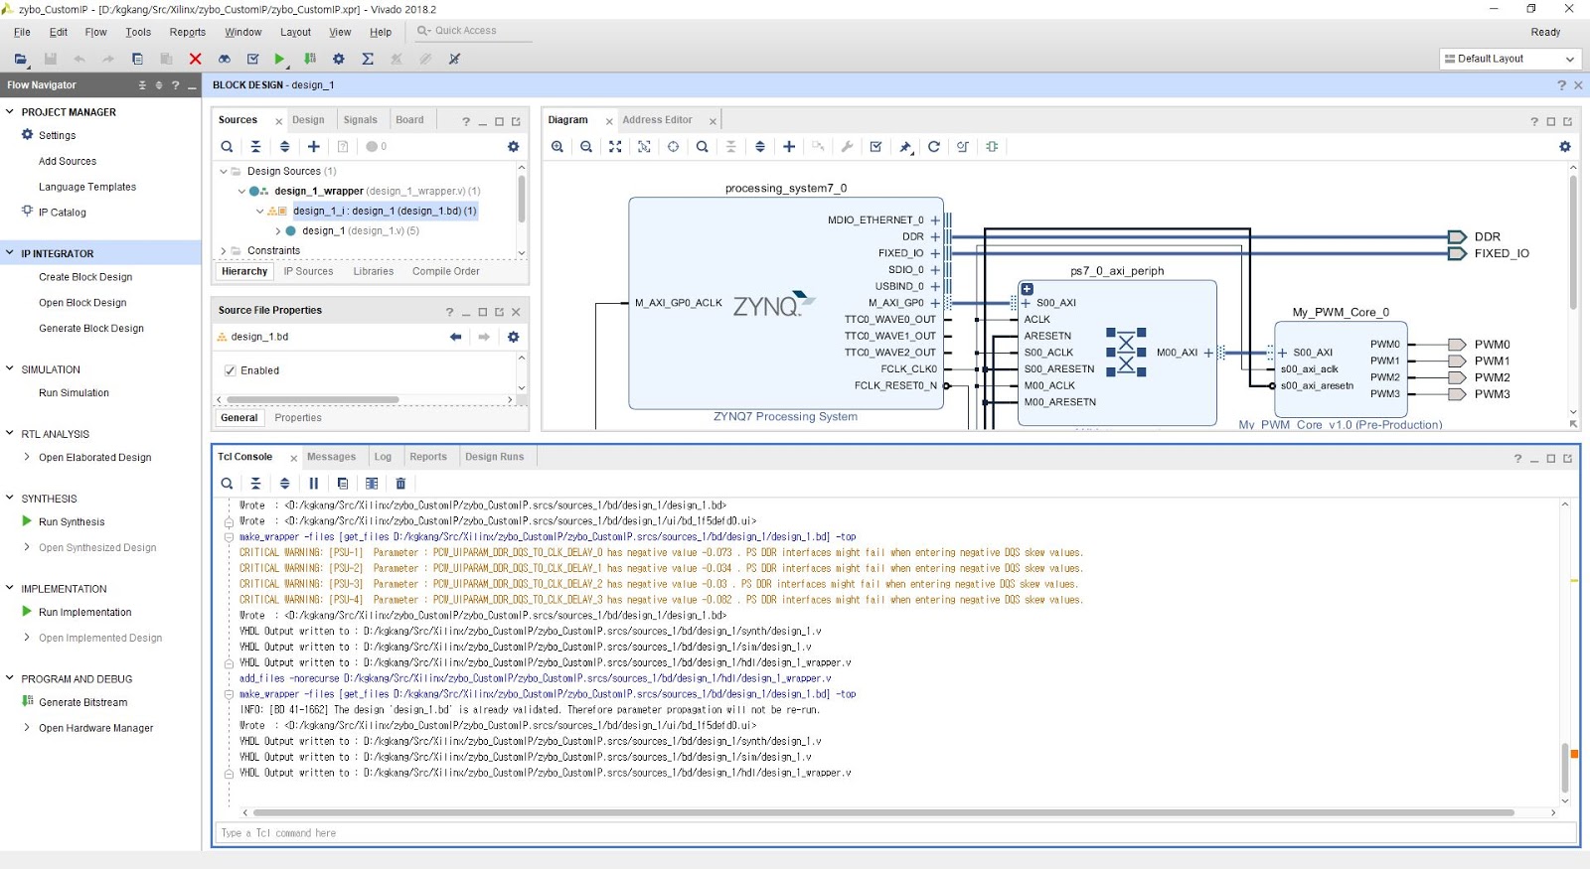The image size is (1590, 869).
Task: Search the diagram with magnifier icon
Action: tap(703, 146)
